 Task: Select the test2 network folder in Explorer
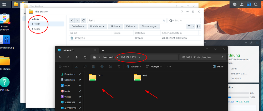point(140,77)
